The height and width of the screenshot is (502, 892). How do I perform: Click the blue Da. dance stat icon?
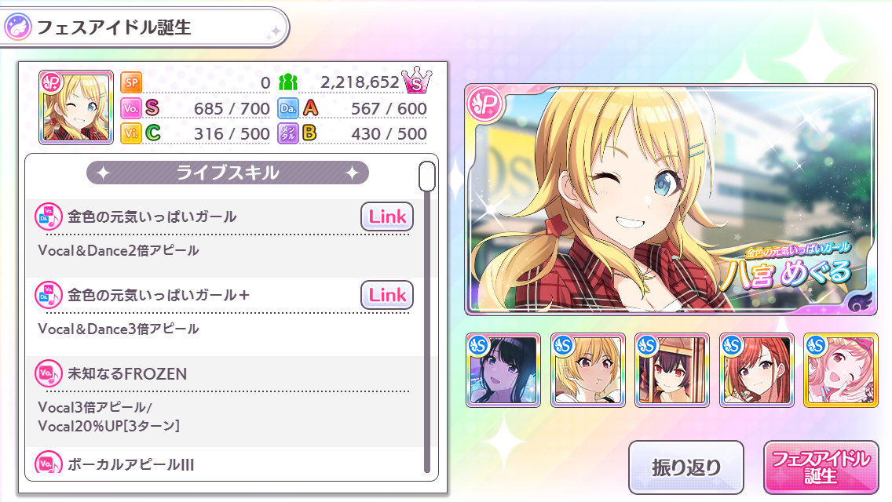[288, 108]
